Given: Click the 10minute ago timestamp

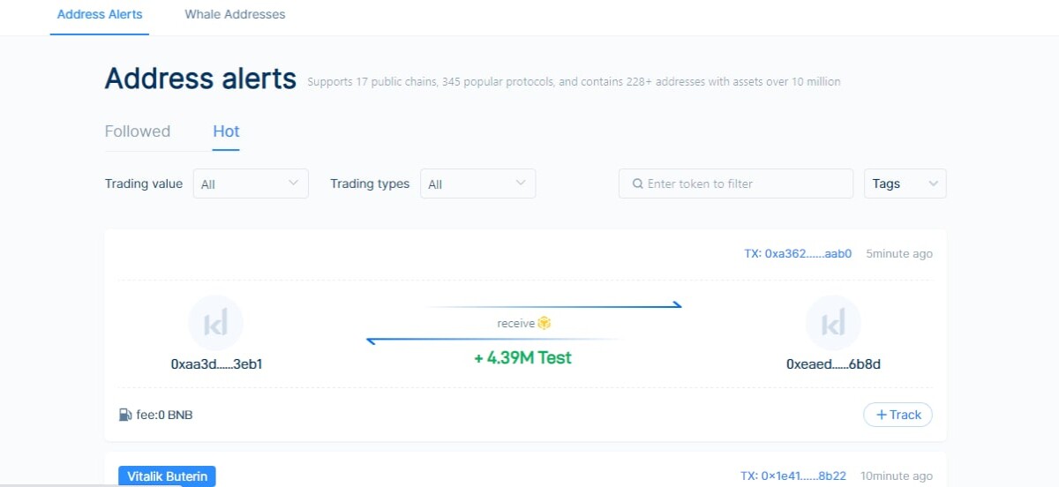Looking at the screenshot, I should 897,476.
